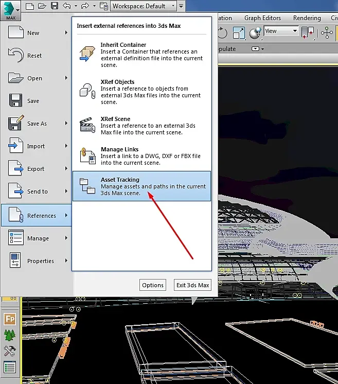The image size is (338, 384).
Task: Click the Redo arrow icon
Action: 85,6
